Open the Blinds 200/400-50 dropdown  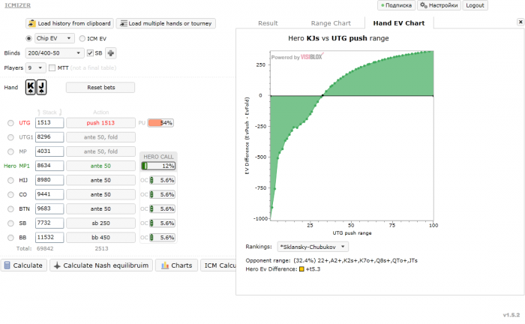click(54, 53)
